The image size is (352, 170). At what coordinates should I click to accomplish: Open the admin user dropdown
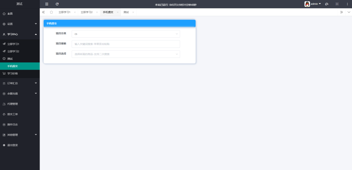point(313,4)
